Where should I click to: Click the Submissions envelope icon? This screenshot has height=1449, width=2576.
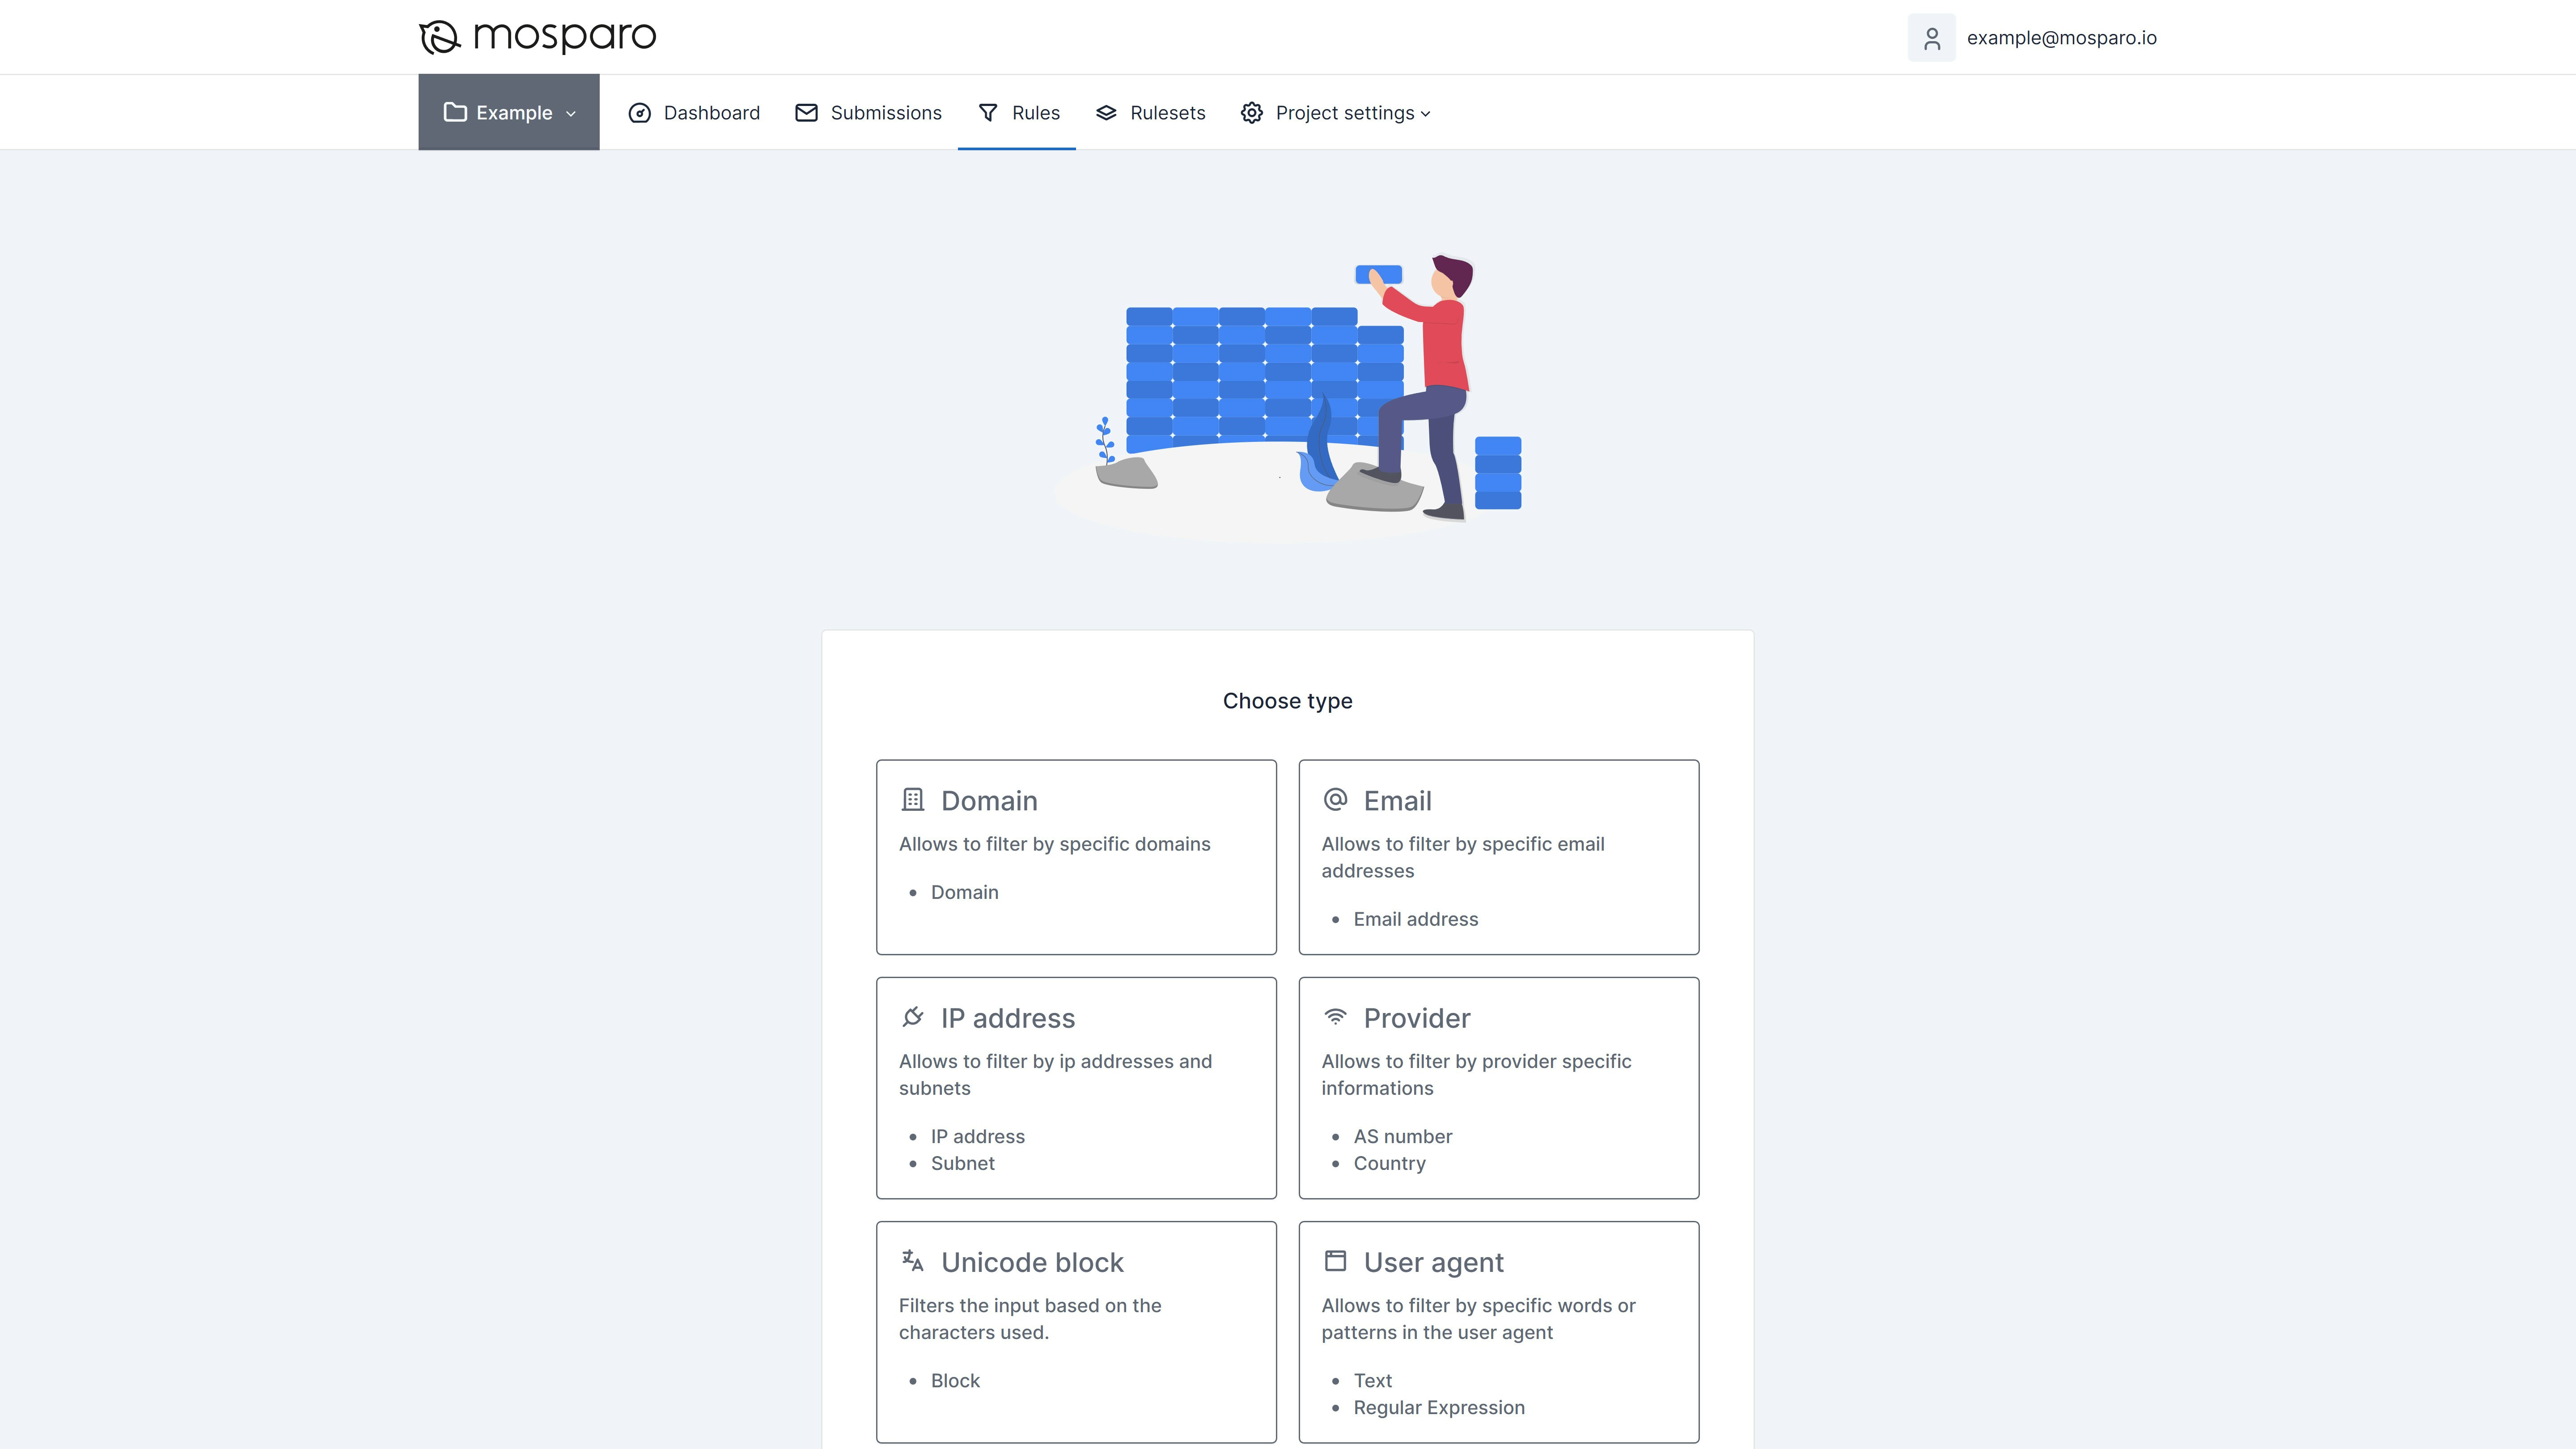806,113
